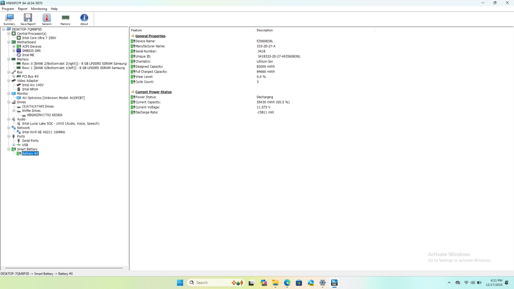
Task: Click the Save Report floppy icon
Action: click(28, 19)
